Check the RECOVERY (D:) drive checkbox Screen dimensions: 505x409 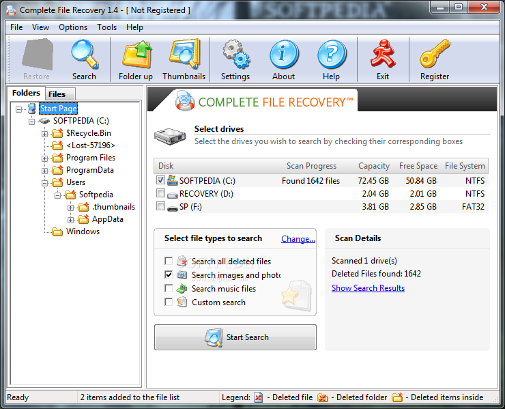click(160, 193)
